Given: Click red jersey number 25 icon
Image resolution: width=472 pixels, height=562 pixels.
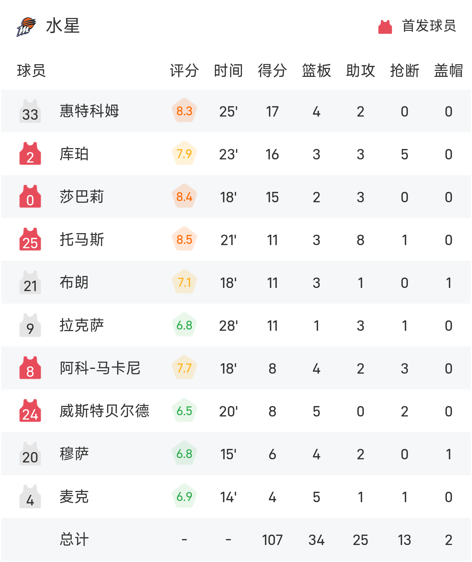Looking at the screenshot, I should [x=30, y=239].
